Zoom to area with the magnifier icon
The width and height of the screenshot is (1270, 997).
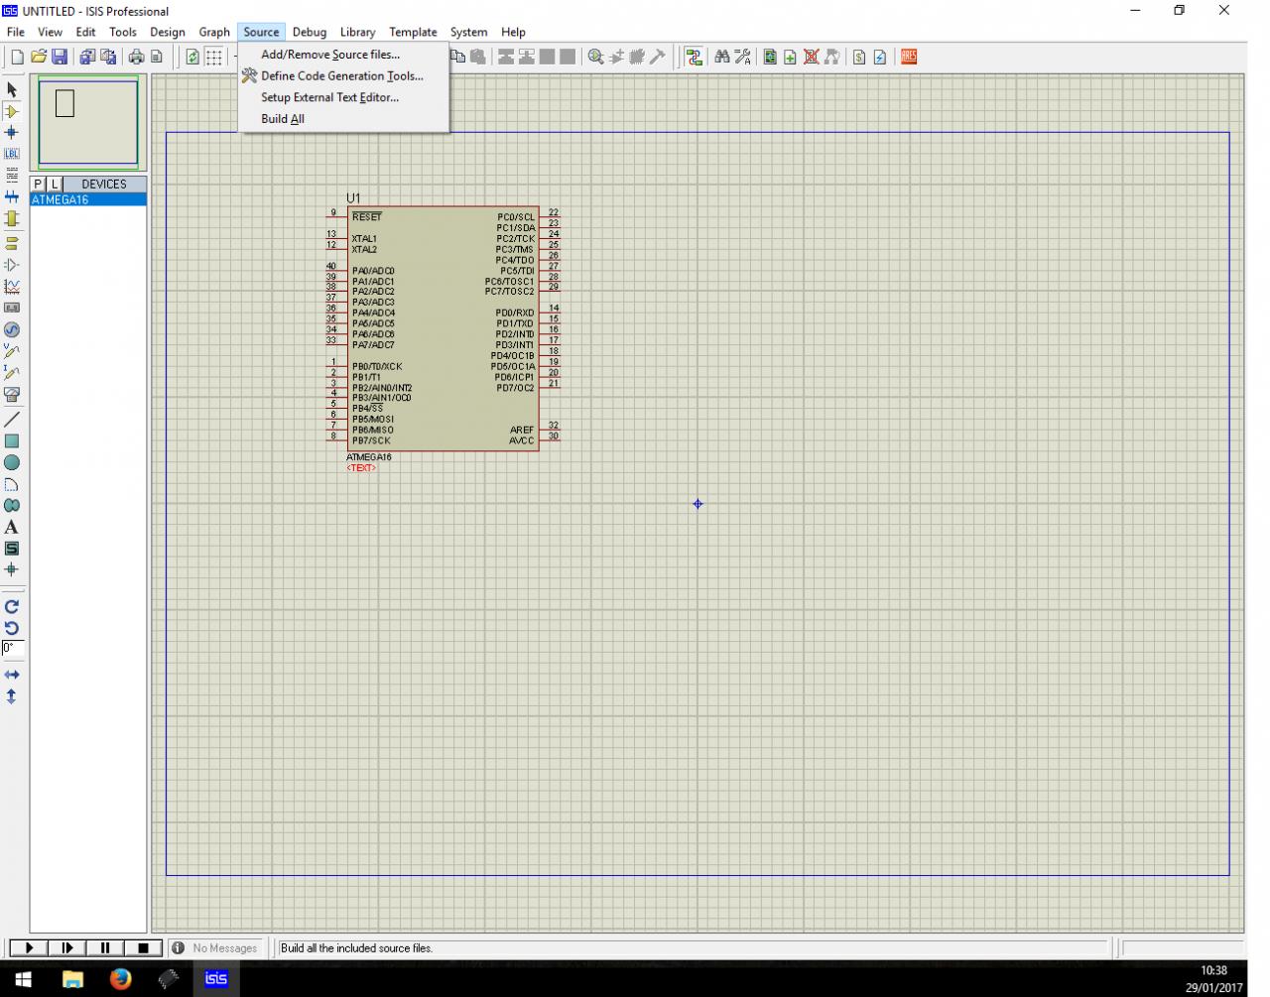click(595, 57)
